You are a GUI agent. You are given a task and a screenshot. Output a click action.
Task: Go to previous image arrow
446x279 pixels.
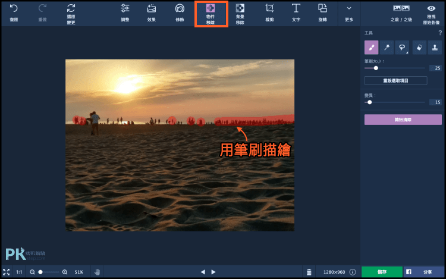tap(203, 272)
